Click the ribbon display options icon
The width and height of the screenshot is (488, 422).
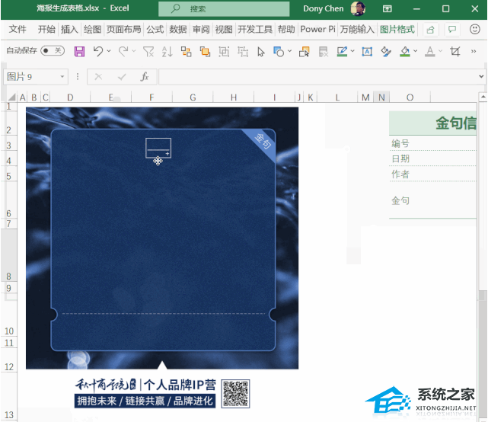[388, 8]
